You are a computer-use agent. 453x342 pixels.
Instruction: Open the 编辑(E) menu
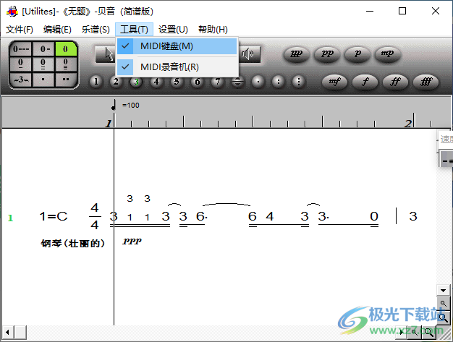[x=57, y=30]
